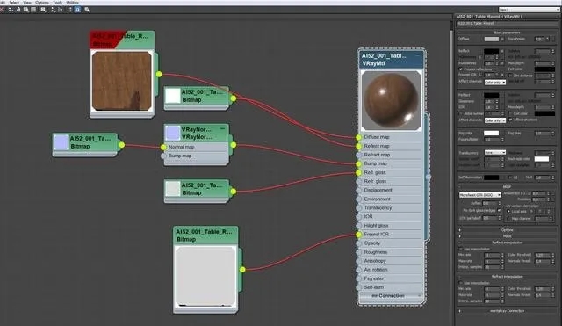Click the Reflect black color swatch
The width and height of the screenshot is (562, 326).
(492, 51)
